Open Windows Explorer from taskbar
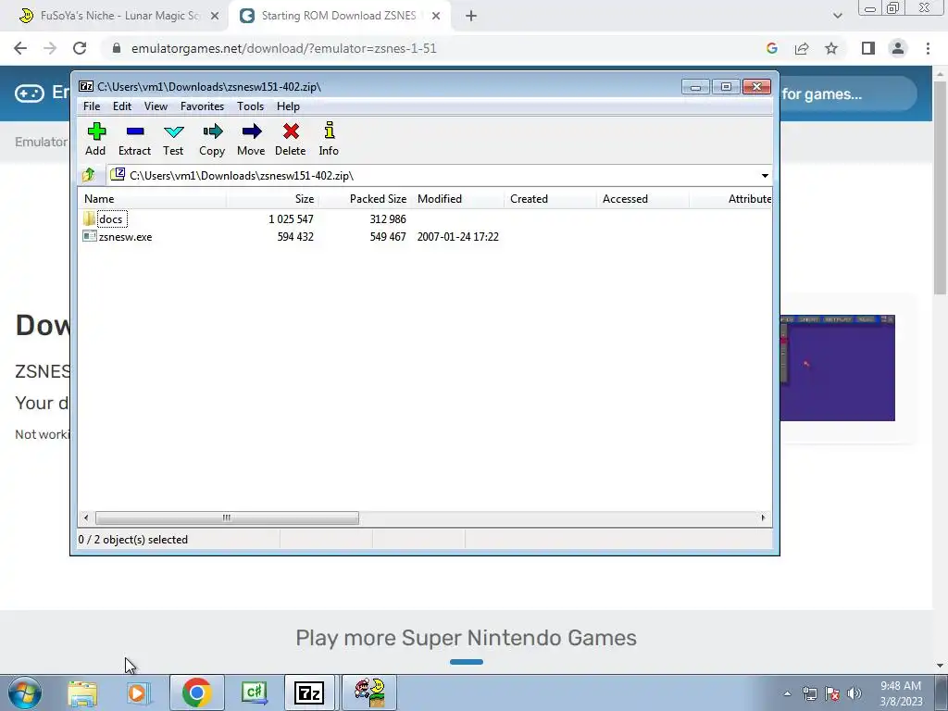The image size is (948, 711). tap(82, 692)
